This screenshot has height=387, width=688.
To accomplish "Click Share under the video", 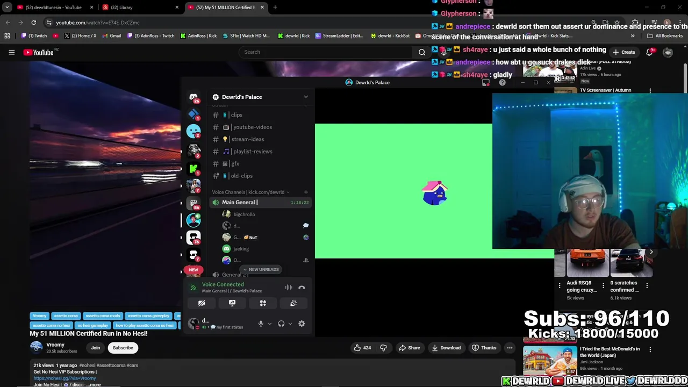I will pos(409,348).
